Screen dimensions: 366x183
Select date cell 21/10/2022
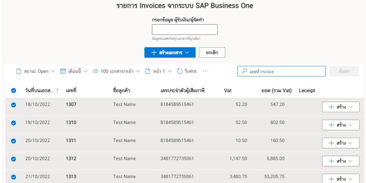coord(38,177)
